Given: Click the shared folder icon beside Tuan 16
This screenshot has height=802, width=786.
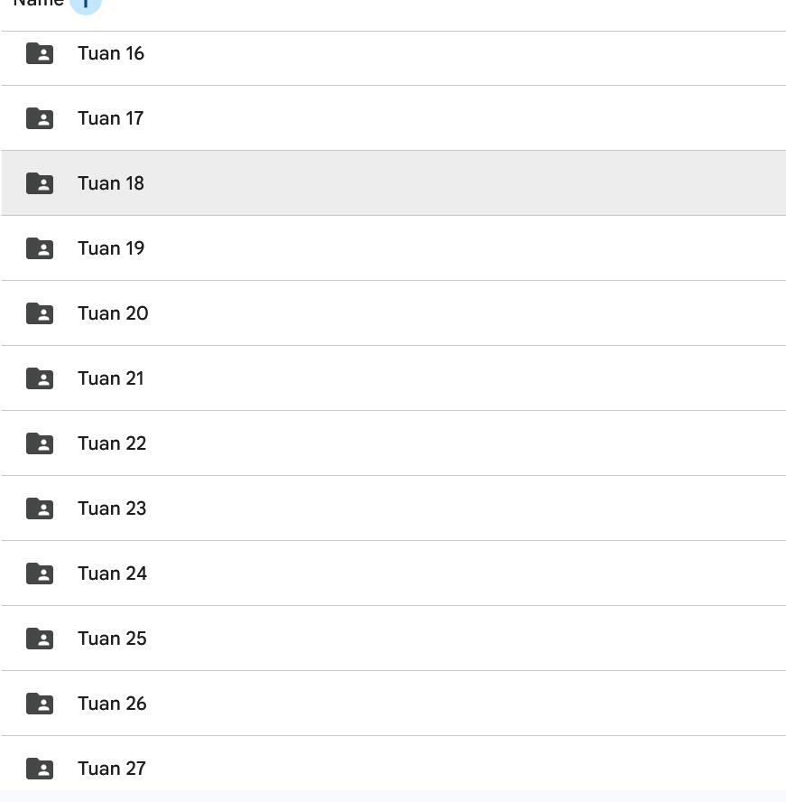Looking at the screenshot, I should click(x=40, y=54).
